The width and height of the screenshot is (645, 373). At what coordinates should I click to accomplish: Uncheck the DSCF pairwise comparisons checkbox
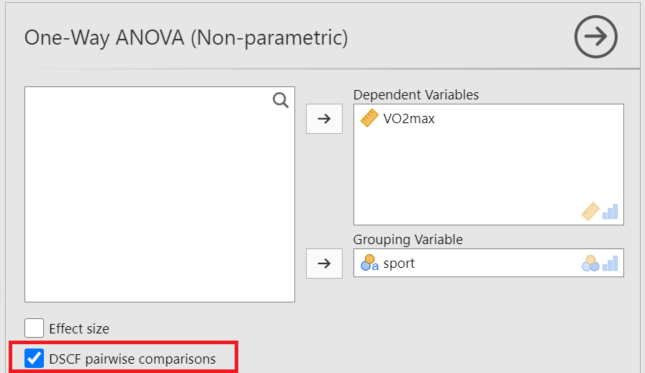pos(35,358)
